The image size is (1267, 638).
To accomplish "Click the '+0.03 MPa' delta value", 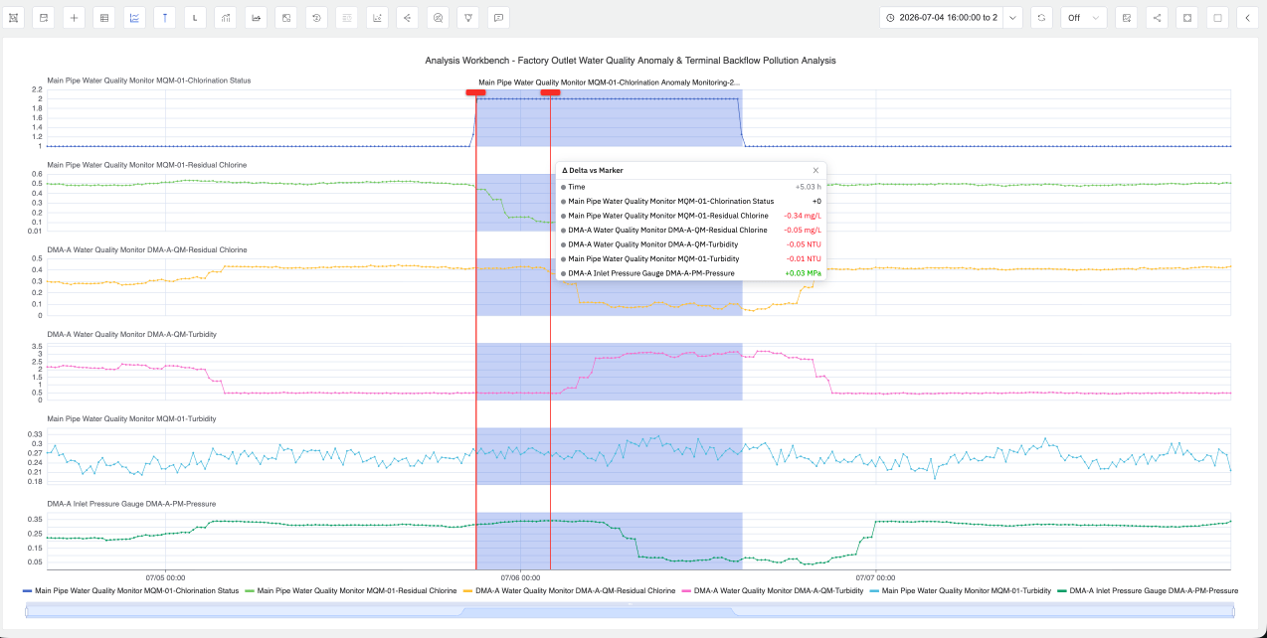I will (803, 273).
